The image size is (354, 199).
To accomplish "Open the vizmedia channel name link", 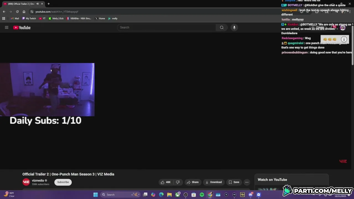I will [x=38, y=180].
